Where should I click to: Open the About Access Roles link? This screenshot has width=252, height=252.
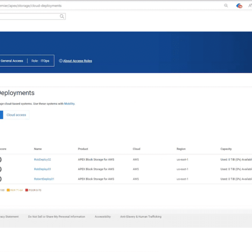coord(78,61)
